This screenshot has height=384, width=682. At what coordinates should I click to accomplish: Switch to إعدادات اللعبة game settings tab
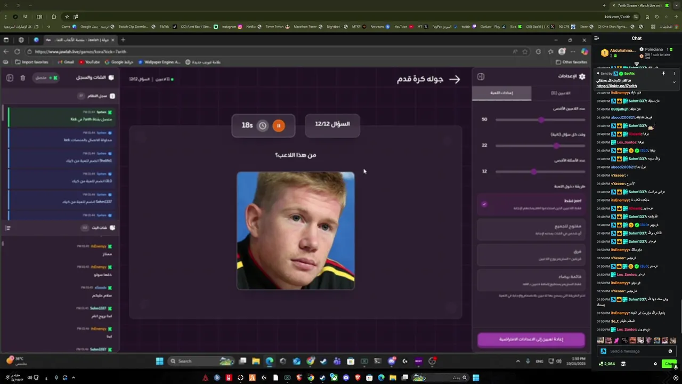pyautogui.click(x=501, y=93)
